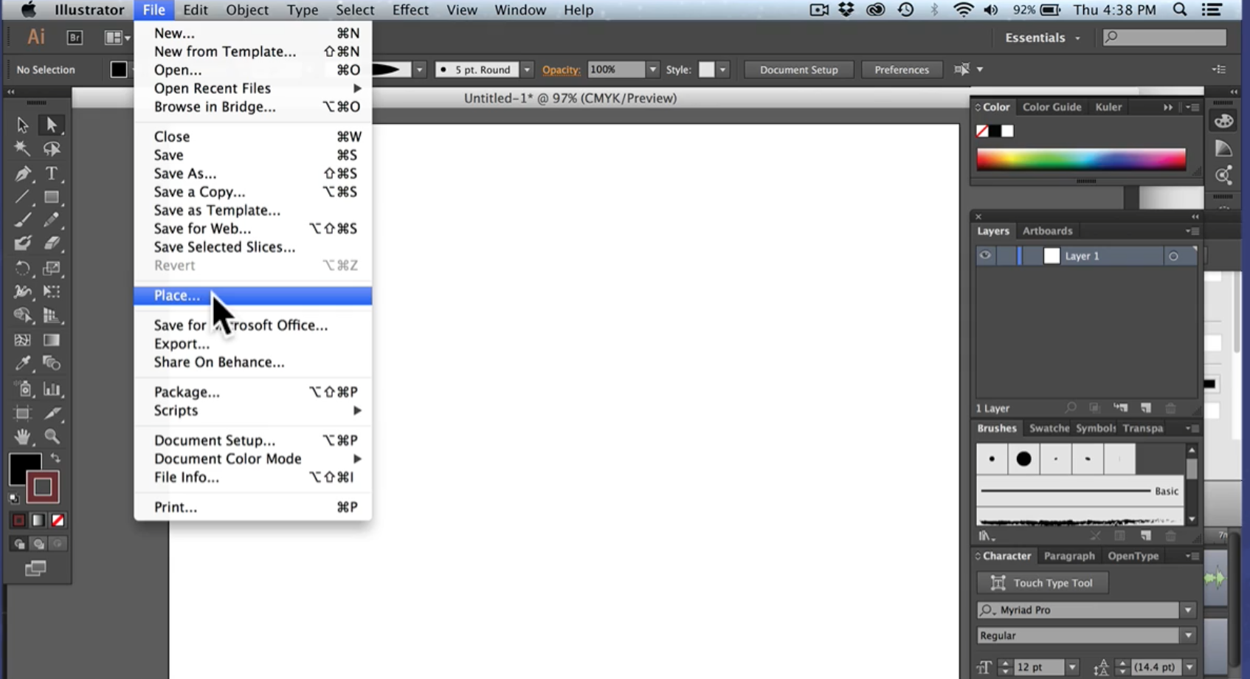
Task: Click the Document Setup button
Action: [x=798, y=69]
